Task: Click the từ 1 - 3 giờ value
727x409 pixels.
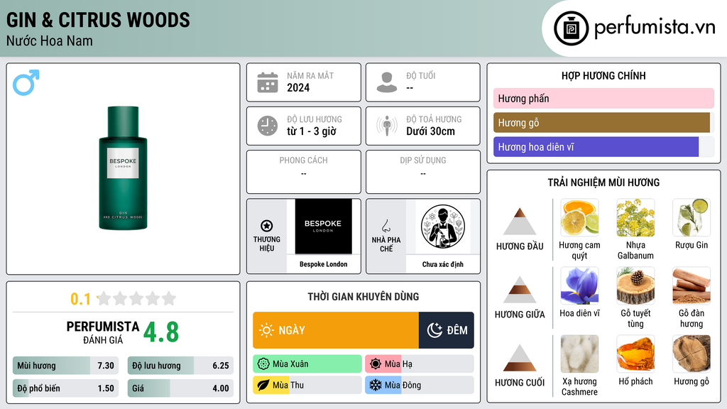Action: [311, 131]
